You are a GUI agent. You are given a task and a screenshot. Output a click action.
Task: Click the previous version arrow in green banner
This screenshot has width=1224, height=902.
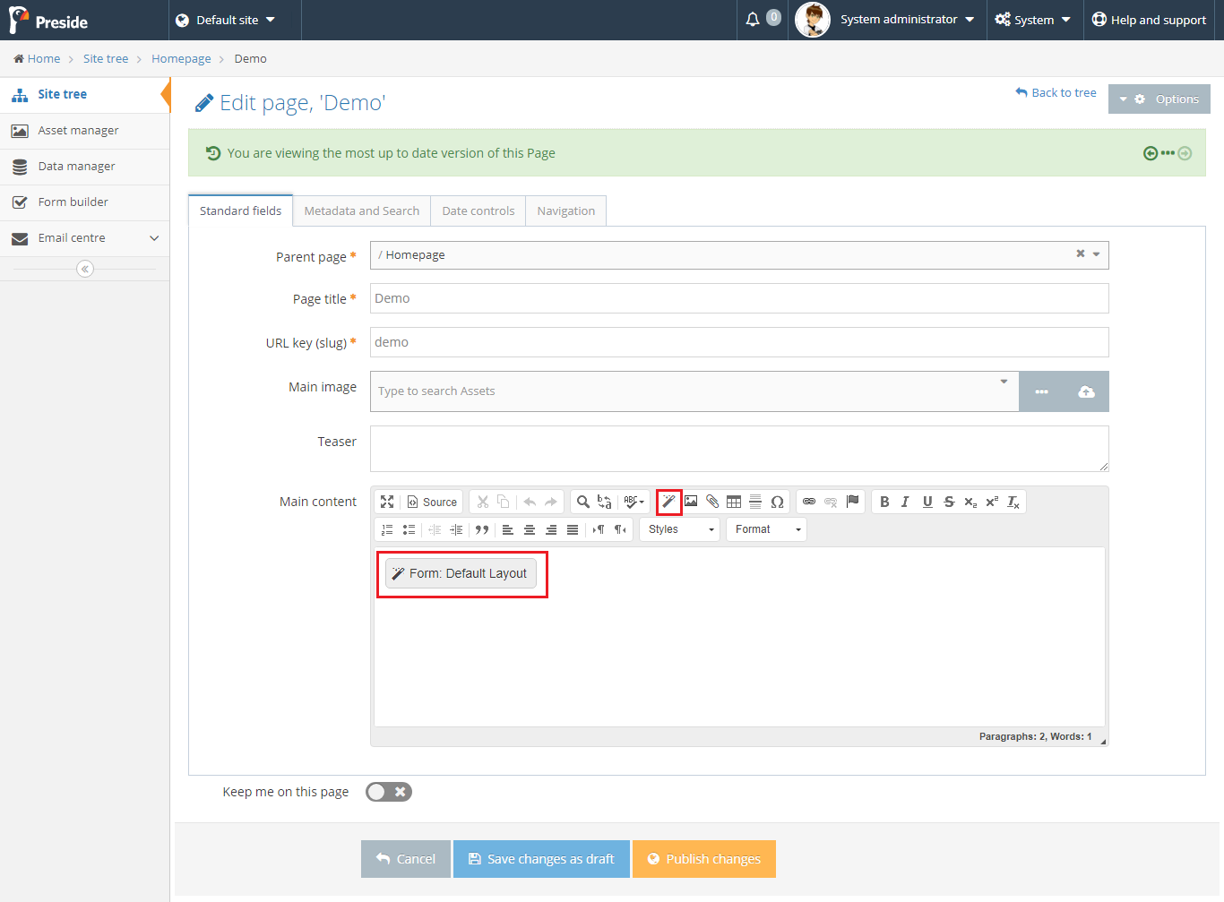pos(1151,153)
